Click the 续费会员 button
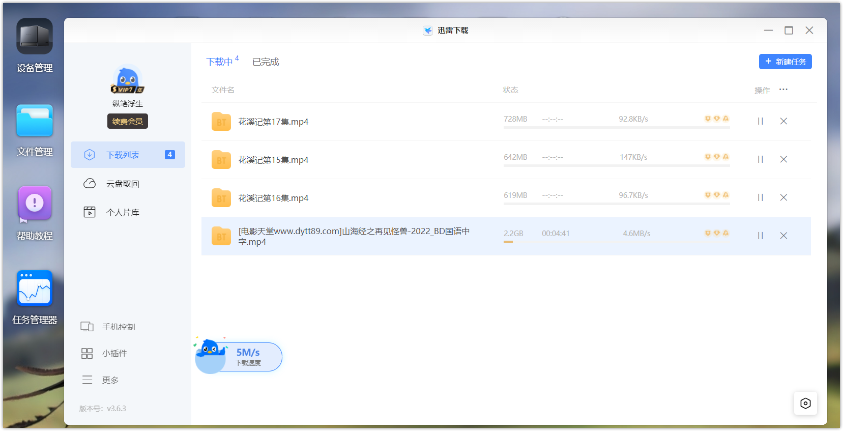 point(128,121)
